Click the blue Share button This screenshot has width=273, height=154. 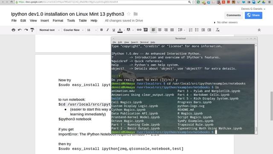tap(253, 15)
